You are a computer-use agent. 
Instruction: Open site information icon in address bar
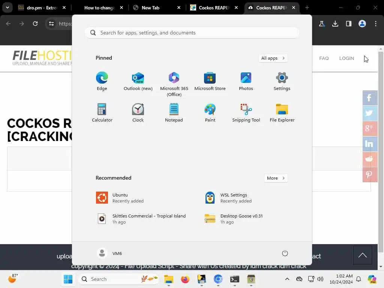(x=51, y=24)
